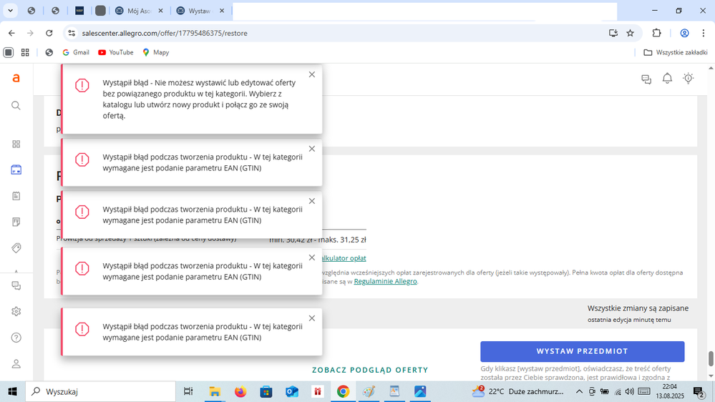Open the Kalkulator opłat link

[344, 258]
